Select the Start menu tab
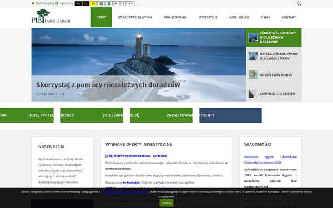 tap(102, 17)
